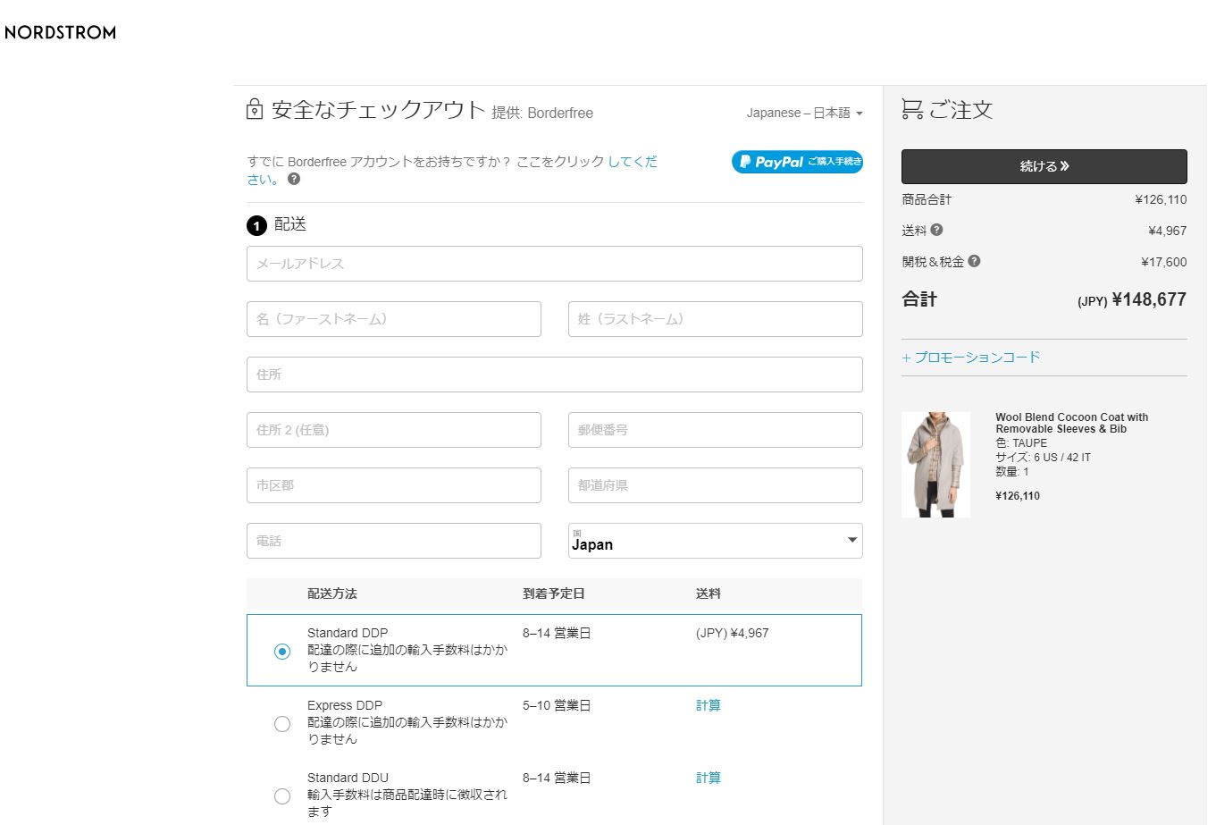Click help icon next to 関税＆税金
This screenshot has height=825, width=1216.
pyautogui.click(x=974, y=261)
